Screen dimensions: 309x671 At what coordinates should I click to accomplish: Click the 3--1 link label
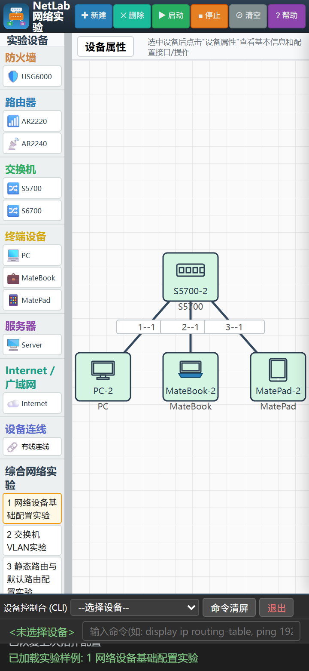[x=234, y=327]
